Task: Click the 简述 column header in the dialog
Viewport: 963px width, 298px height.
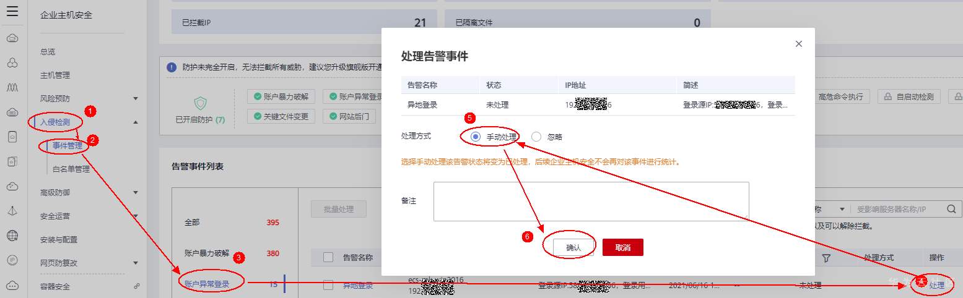Action: coord(691,85)
